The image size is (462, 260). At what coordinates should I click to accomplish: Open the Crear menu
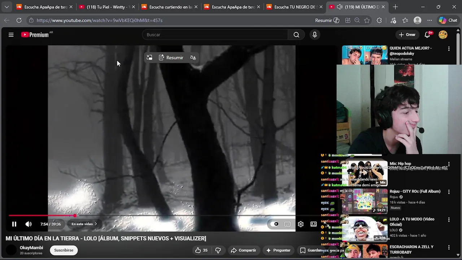point(407,35)
